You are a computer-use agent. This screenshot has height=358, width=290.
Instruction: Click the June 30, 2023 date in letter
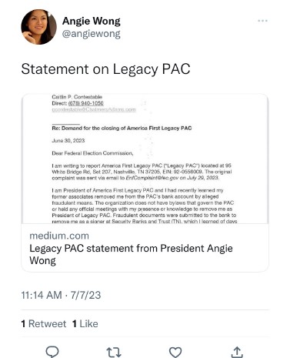point(68,141)
